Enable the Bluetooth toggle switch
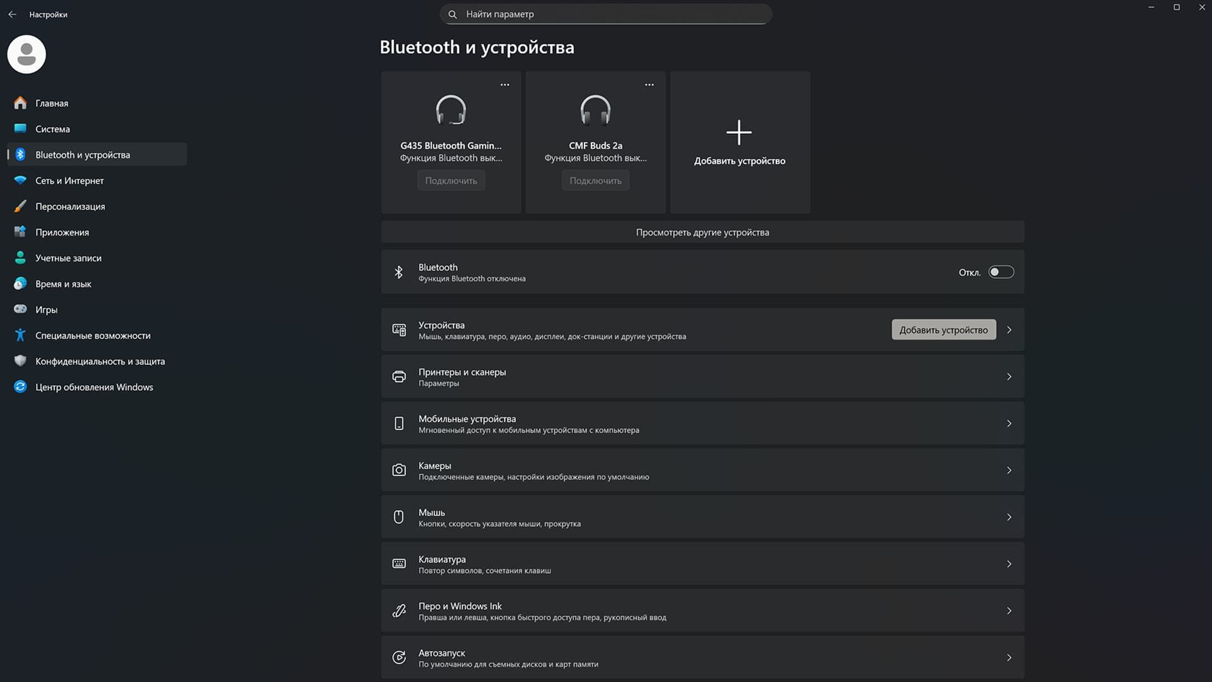Image resolution: width=1212 pixels, height=682 pixels. click(x=1001, y=272)
